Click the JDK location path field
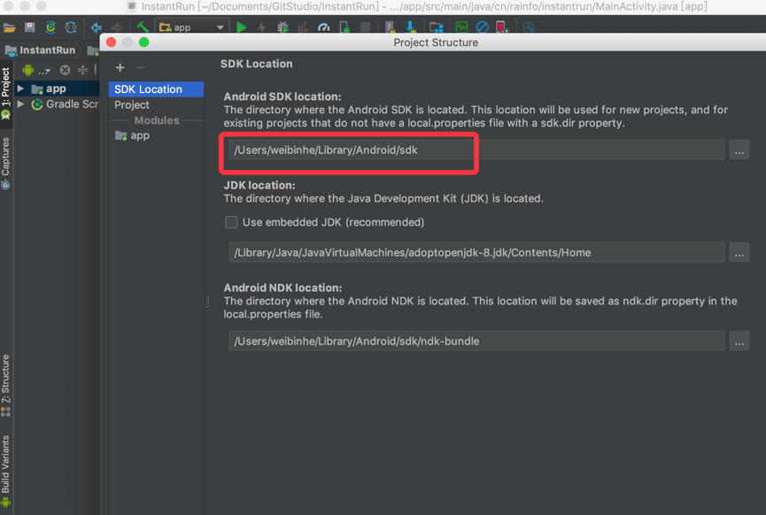The width and height of the screenshot is (766, 515). tap(476, 252)
